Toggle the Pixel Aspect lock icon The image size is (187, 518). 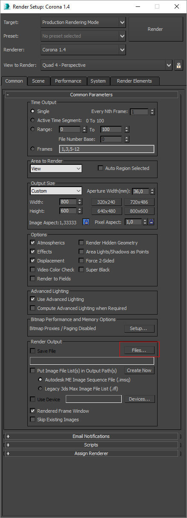[152, 222]
